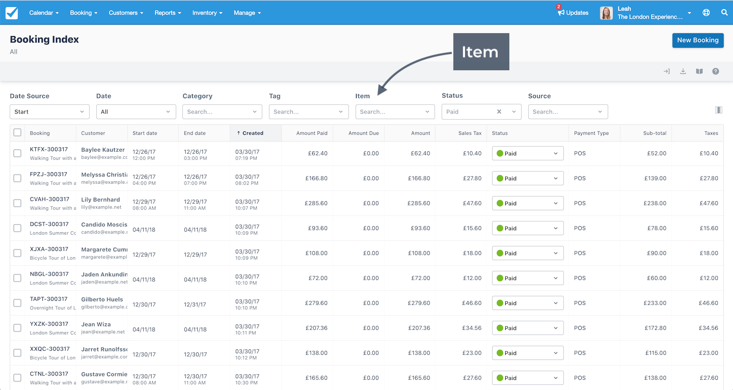The image size is (733, 390).
Task: Open customer Melyssa Christia link
Action: 104,175
